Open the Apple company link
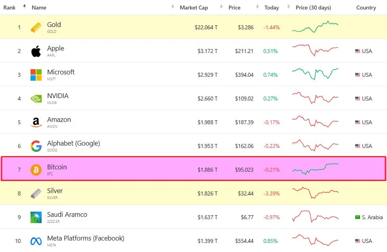Viewport: 387px width, 252px height. [x=56, y=49]
